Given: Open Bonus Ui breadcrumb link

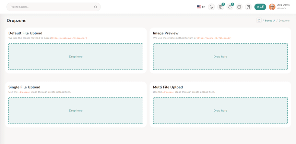Looking at the screenshot, I should click(x=270, y=21).
